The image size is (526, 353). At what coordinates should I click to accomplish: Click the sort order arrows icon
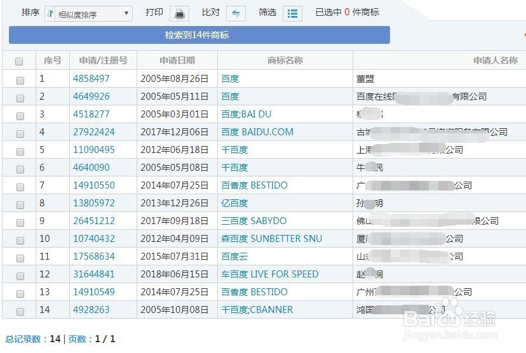pyautogui.click(x=50, y=14)
